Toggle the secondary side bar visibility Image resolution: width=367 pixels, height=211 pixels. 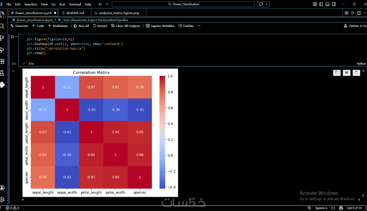pos(334,4)
